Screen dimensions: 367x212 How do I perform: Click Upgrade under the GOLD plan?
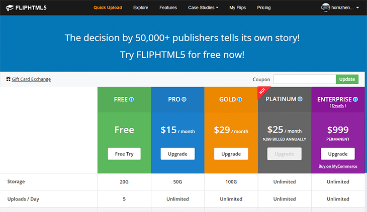click(x=231, y=154)
